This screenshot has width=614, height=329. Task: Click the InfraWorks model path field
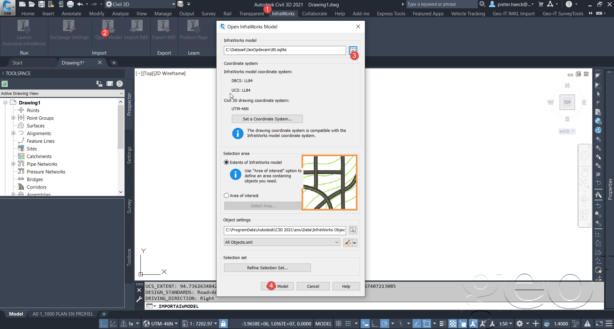coord(285,50)
